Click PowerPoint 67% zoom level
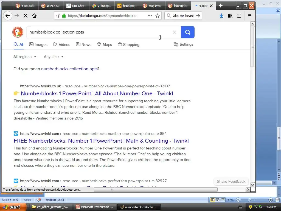Screen dimensions: 281x211 point(231,200)
